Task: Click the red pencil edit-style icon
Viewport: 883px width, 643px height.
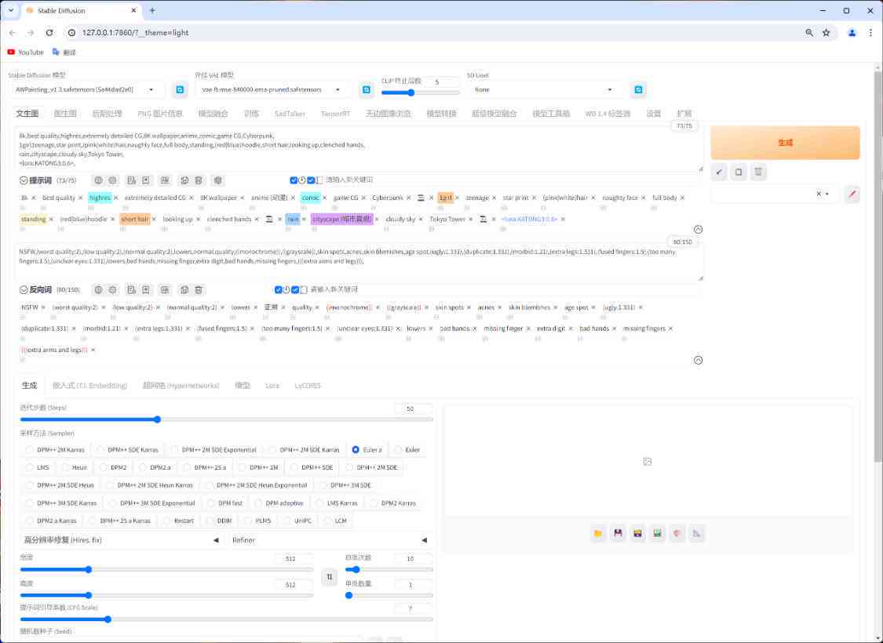Action: coord(852,194)
